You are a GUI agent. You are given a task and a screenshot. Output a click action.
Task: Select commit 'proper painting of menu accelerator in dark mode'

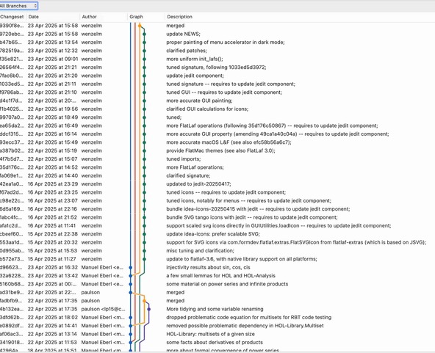pyautogui.click(x=217, y=43)
